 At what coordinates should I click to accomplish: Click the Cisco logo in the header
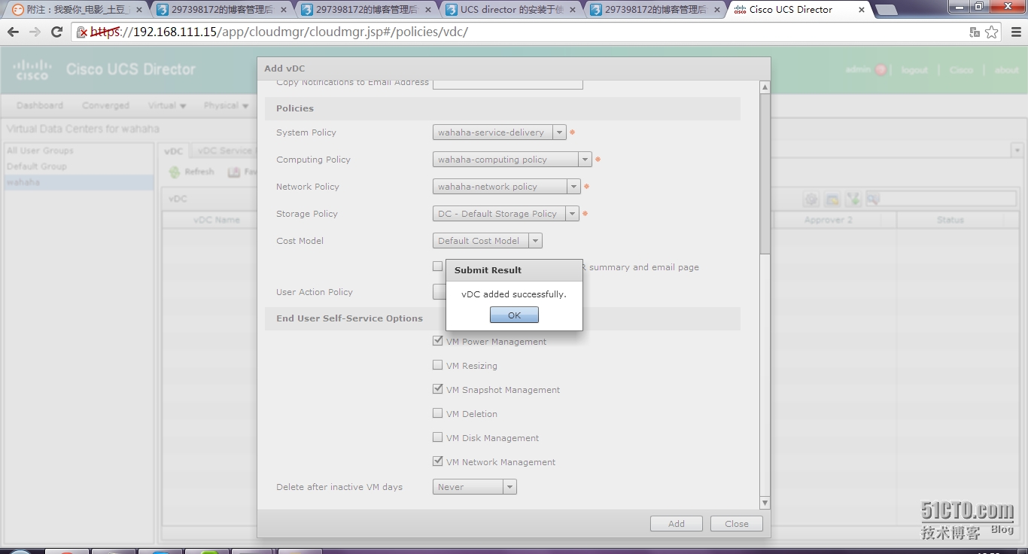(x=32, y=69)
